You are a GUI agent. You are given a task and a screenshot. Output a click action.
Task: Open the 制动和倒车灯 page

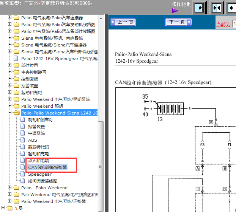click(x=40, y=120)
